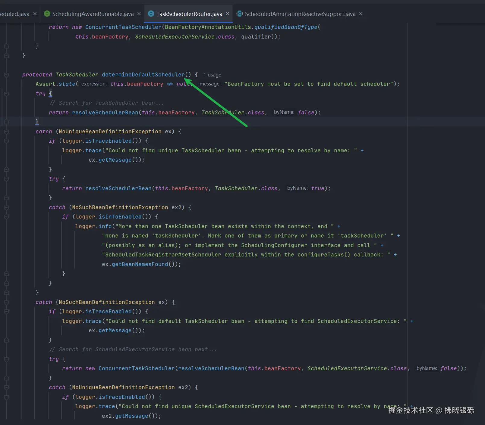The image size is (485, 425).
Task: Click the 'expression:' parameter hint
Action: click(94, 84)
